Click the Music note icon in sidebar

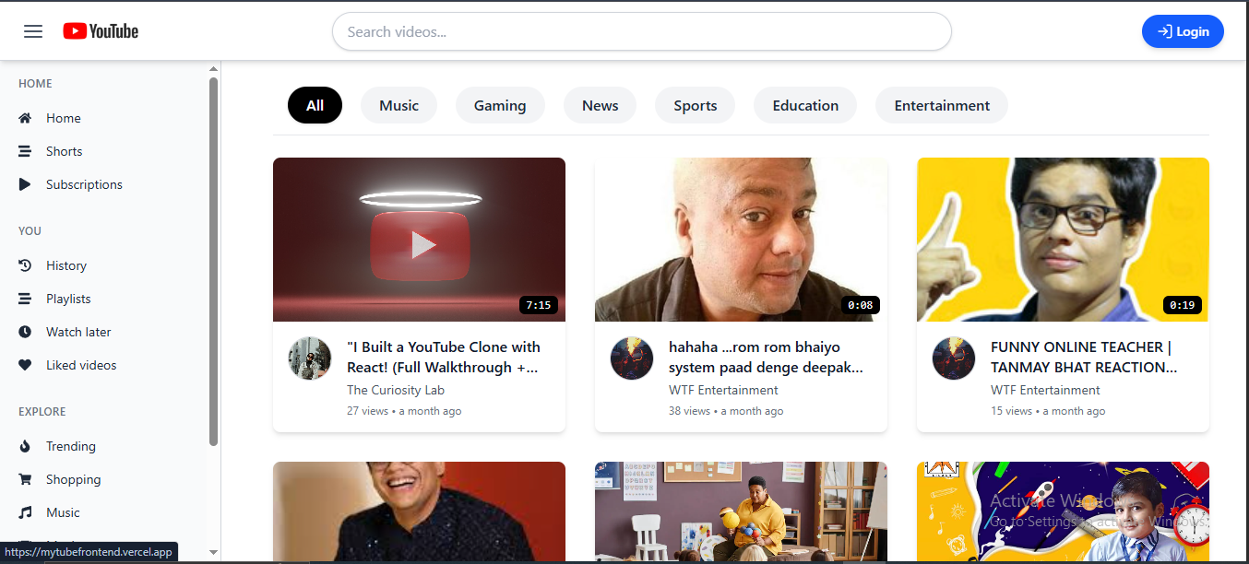point(25,512)
